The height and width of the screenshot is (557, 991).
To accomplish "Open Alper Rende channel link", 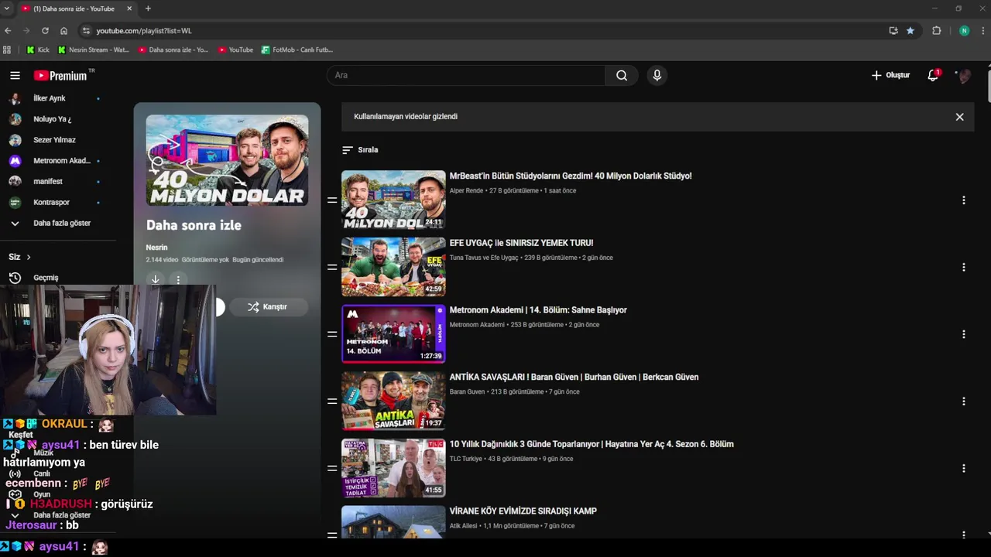I will tap(466, 190).
